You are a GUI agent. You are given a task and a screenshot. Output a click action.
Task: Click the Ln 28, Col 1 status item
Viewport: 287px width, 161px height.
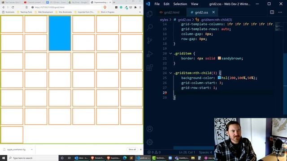[x=187, y=152]
